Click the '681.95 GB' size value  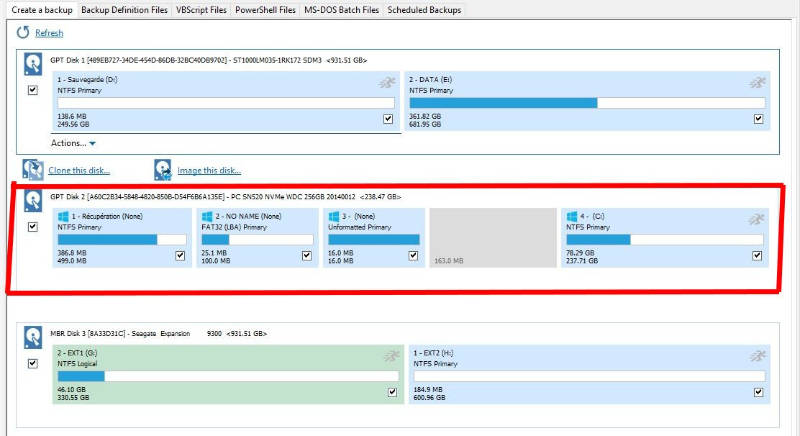pos(425,124)
